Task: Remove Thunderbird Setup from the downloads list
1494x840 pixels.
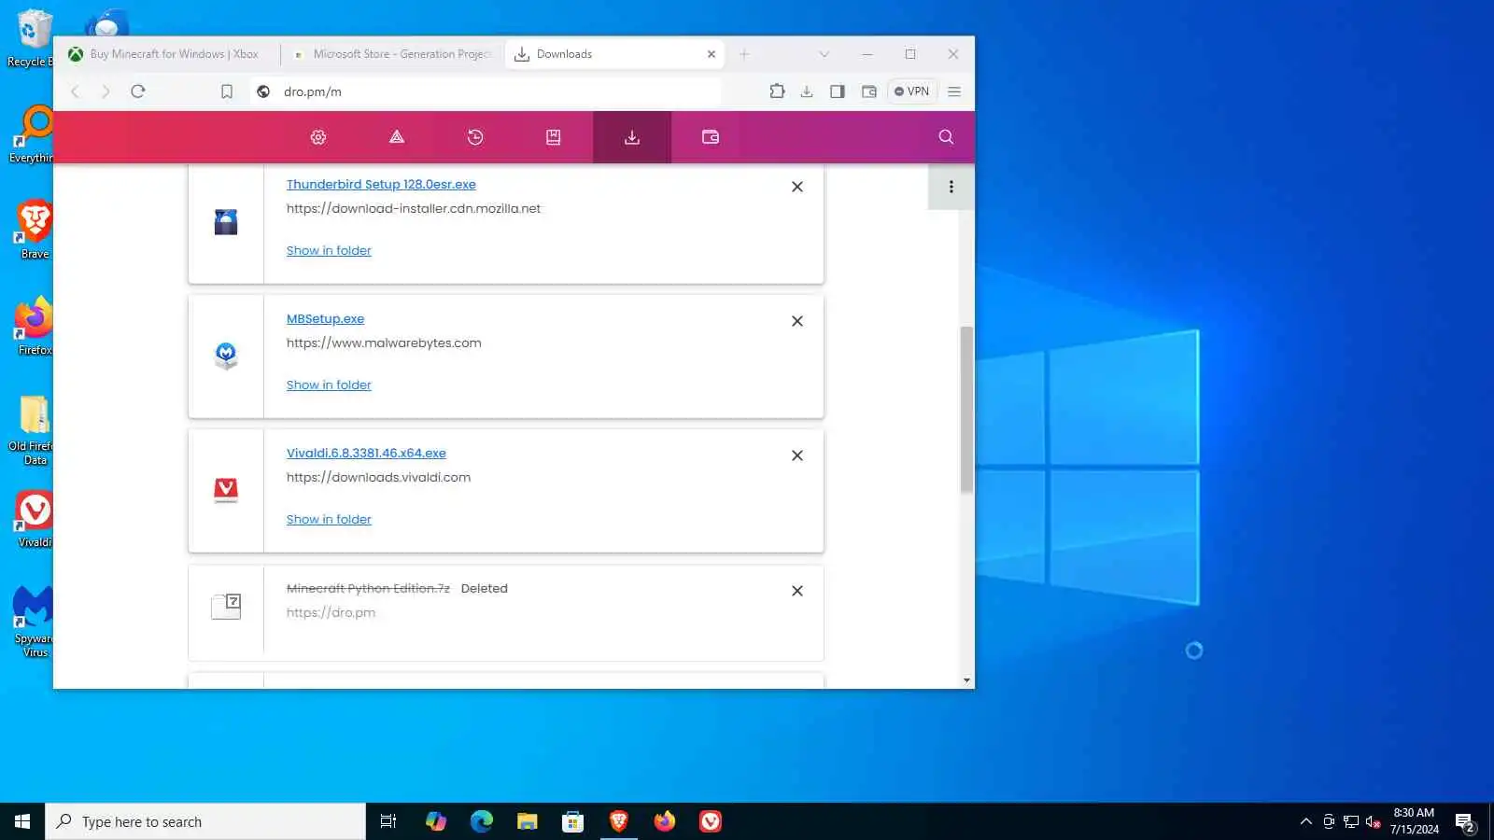Action: [797, 187]
